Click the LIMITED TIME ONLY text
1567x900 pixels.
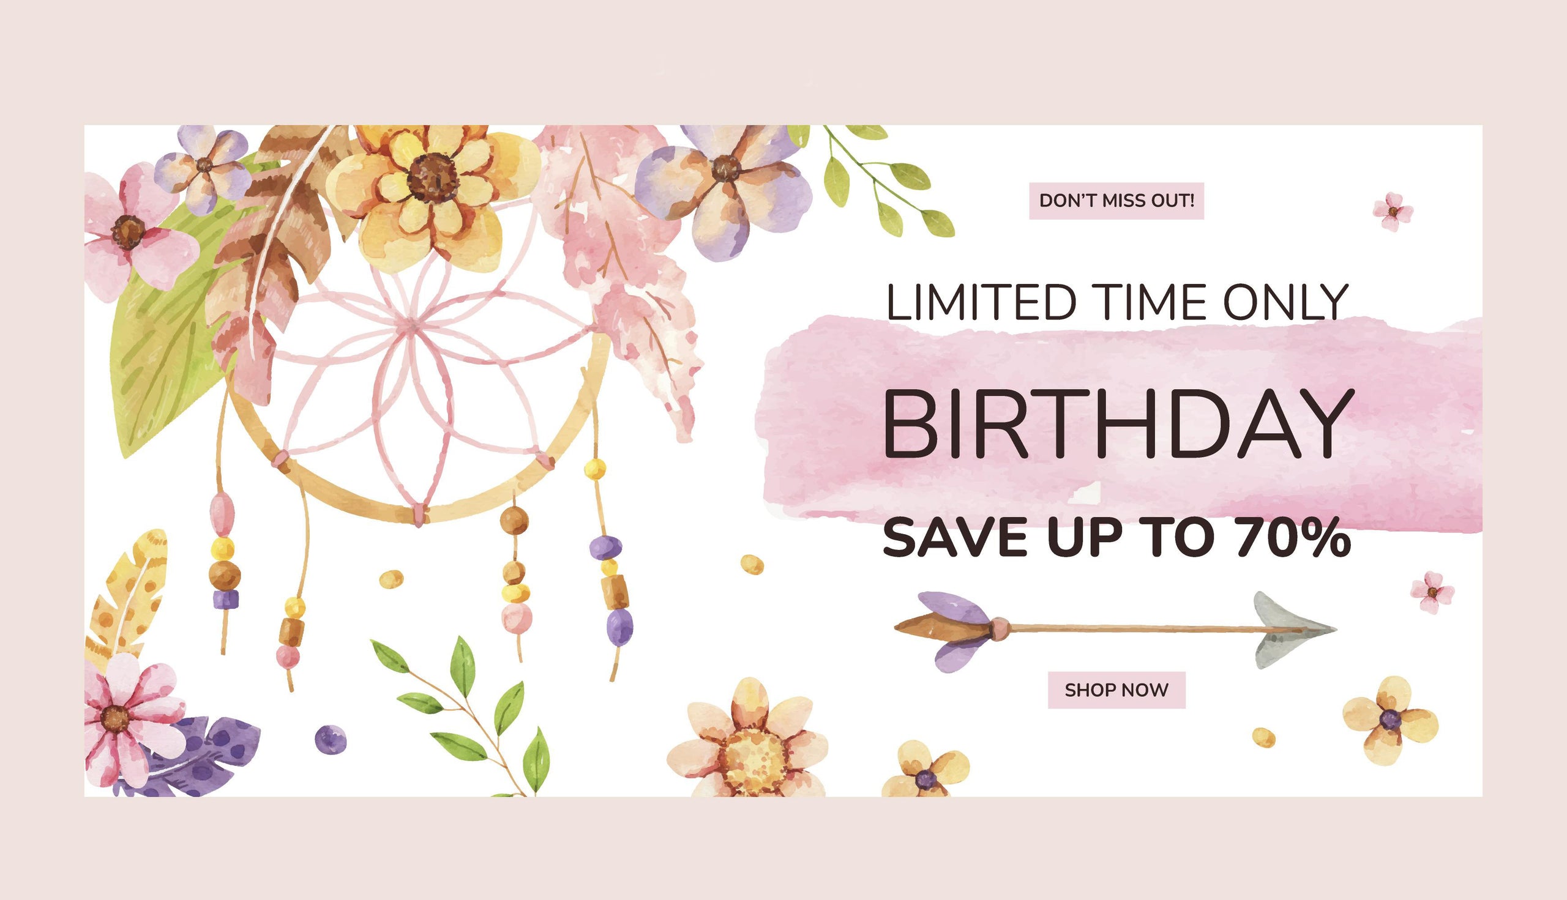point(1117,302)
